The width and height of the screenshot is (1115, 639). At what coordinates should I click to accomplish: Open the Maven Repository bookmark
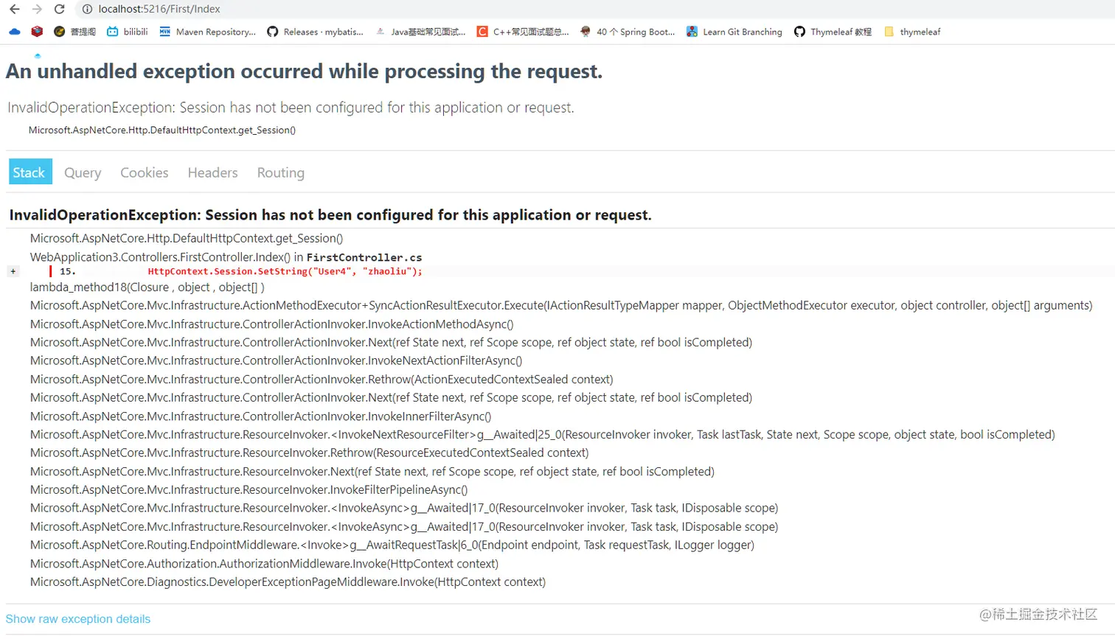[208, 32]
